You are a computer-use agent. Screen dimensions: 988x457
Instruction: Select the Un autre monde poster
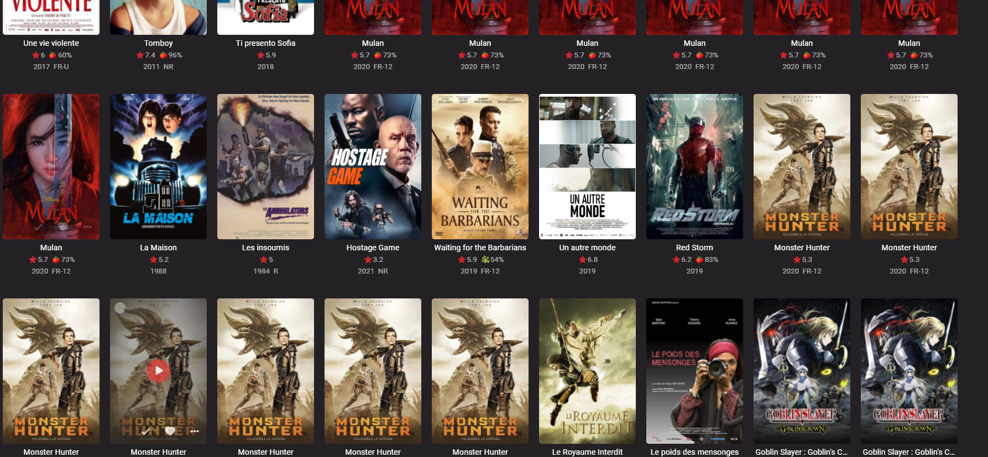pos(587,166)
